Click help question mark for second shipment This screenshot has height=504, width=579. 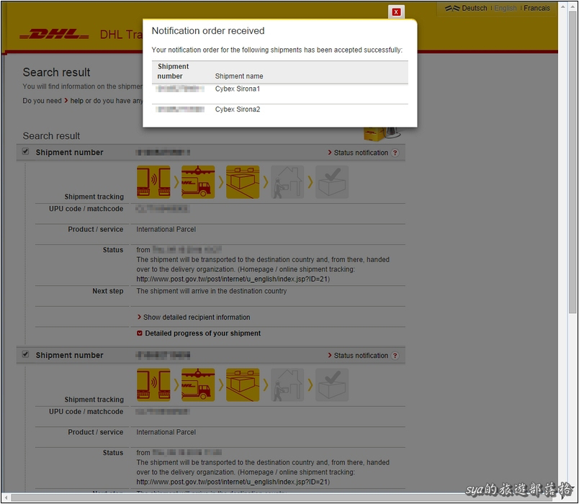coord(395,355)
